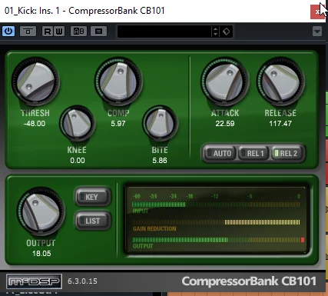This screenshot has height=296, width=328.
Task: Click the version number 6.3.0.15
Action: click(x=82, y=281)
